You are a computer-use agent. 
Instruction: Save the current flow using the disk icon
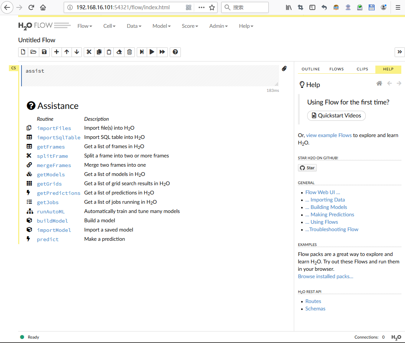44,52
